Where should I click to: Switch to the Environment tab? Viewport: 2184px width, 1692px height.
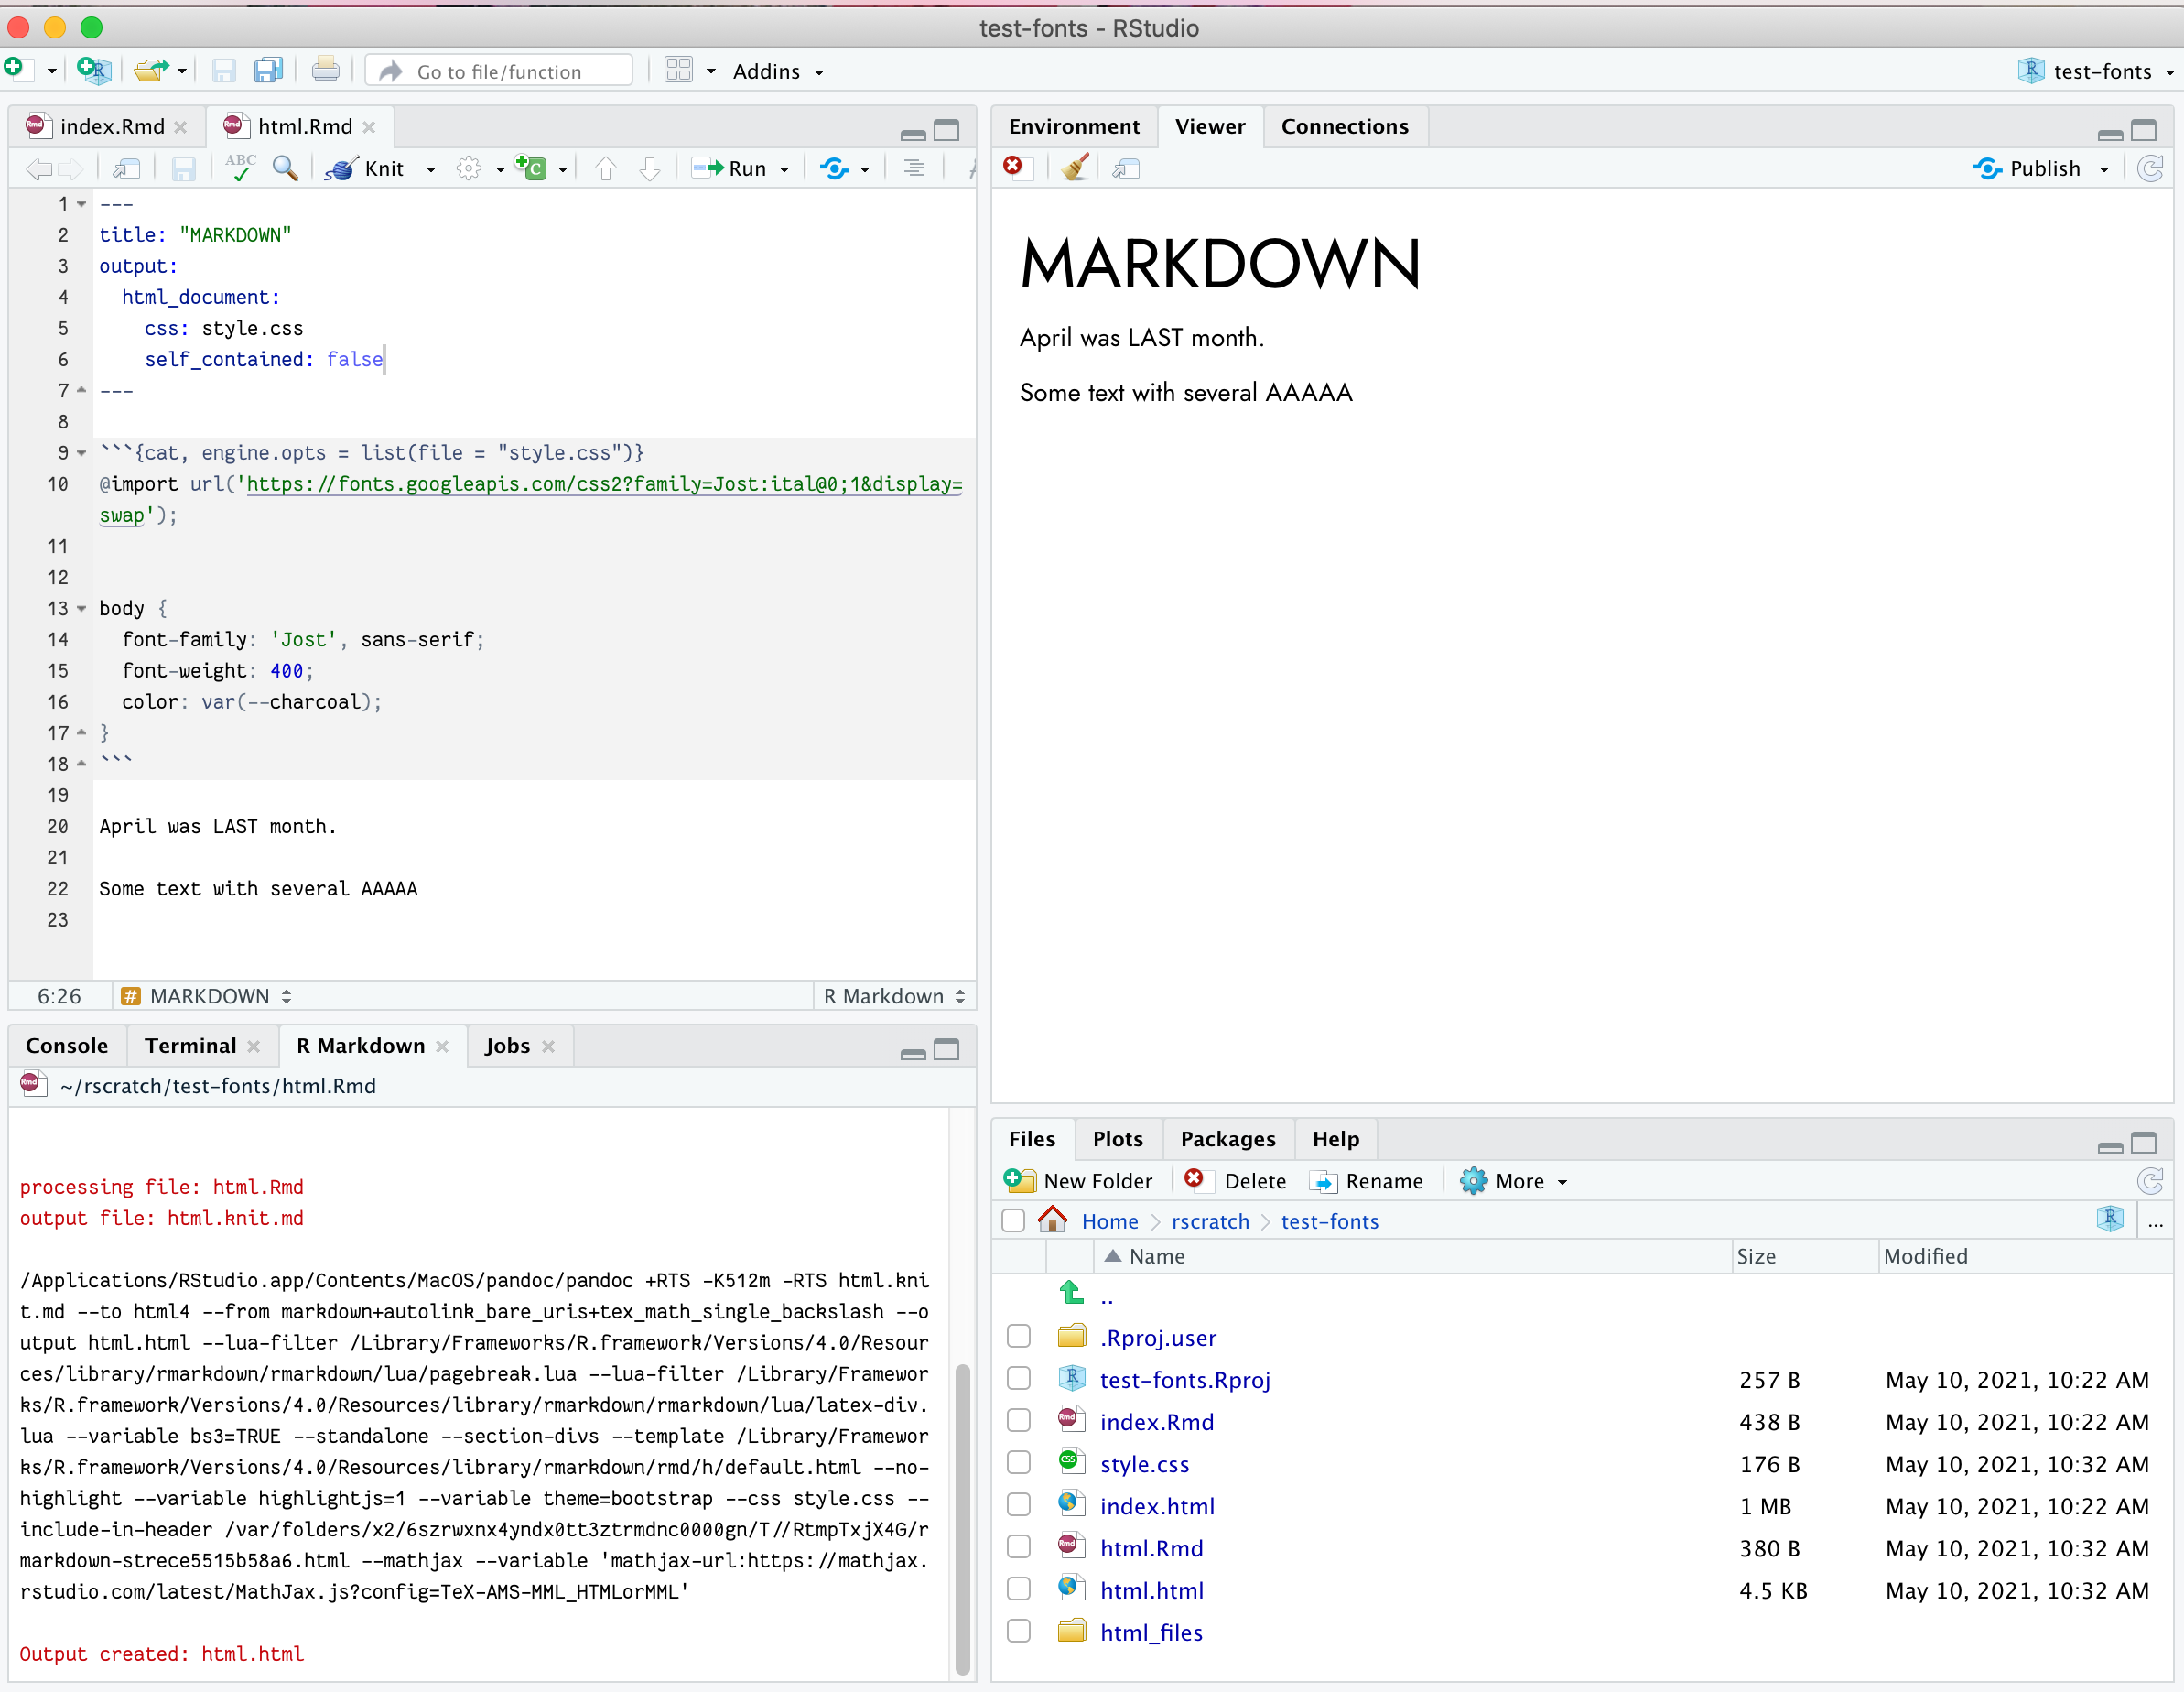pyautogui.click(x=1075, y=126)
